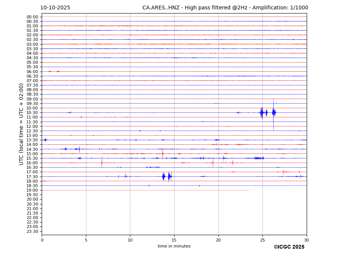Click the x-axis tick label 25
Image resolution: width=348 pixels, height=261 pixels.
click(x=262, y=240)
